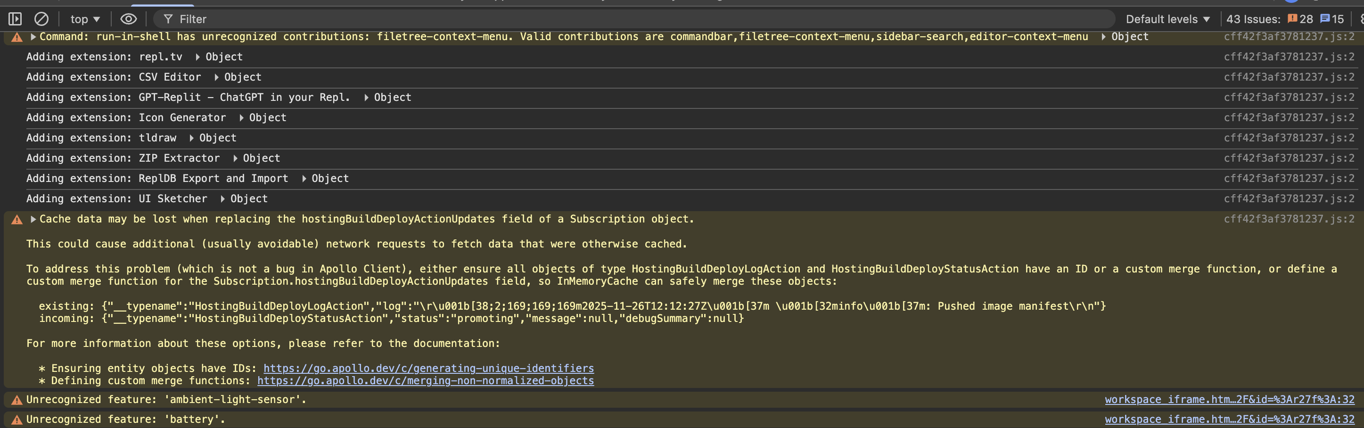Viewport: 1364px width, 428px height.
Task: Click the warning icon beside battery message
Action: [17, 420]
